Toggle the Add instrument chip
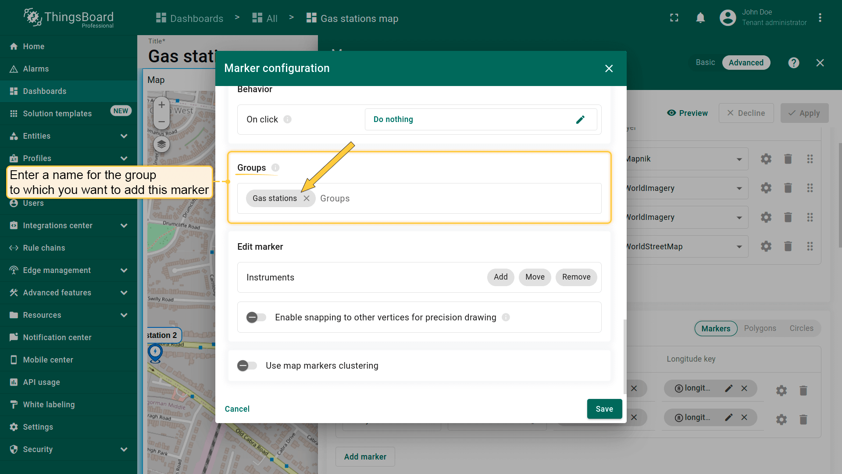This screenshot has height=474, width=842. click(500, 277)
